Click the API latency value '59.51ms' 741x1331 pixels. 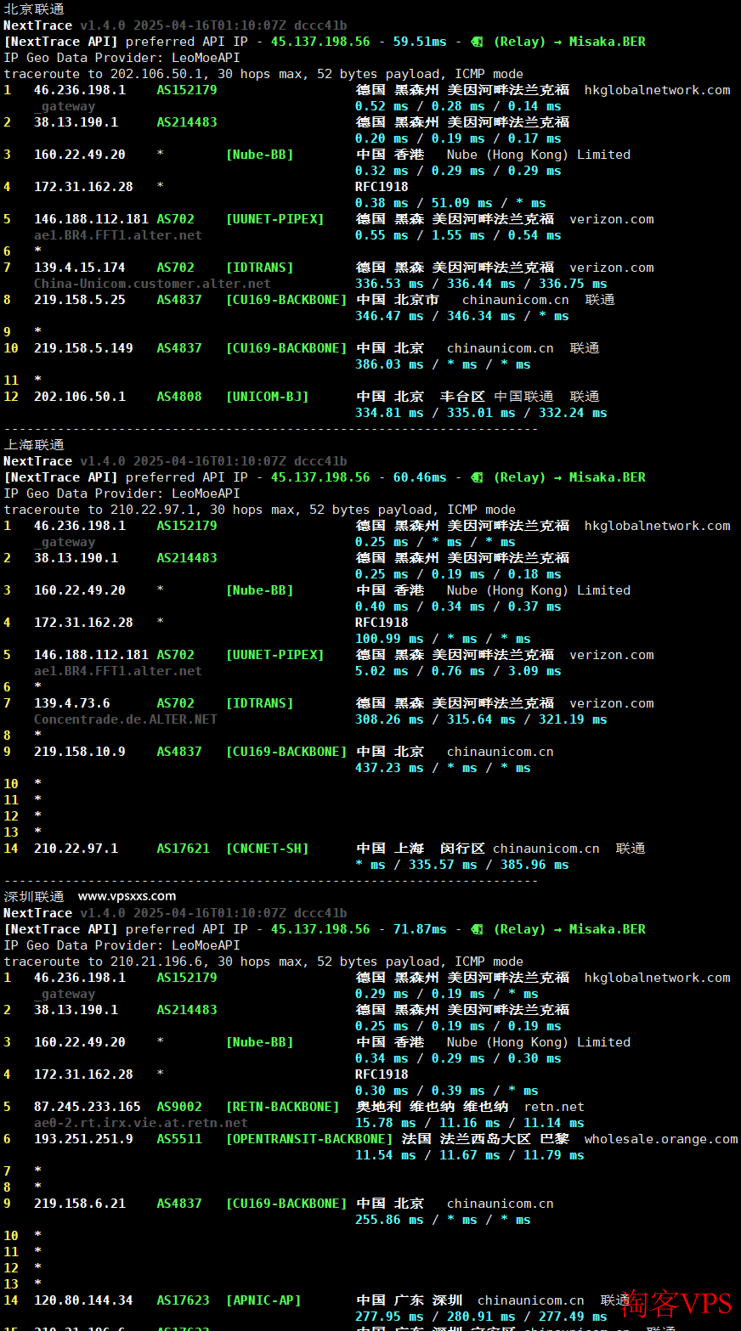point(420,42)
